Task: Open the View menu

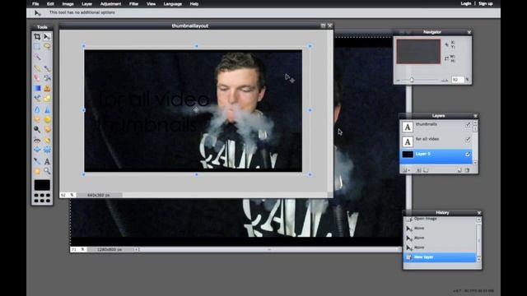Action: pos(151,4)
